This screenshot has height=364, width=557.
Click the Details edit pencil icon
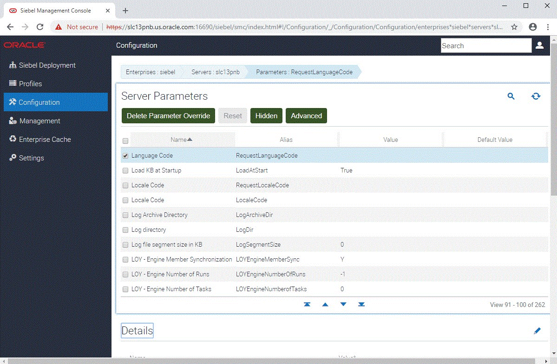tap(537, 331)
